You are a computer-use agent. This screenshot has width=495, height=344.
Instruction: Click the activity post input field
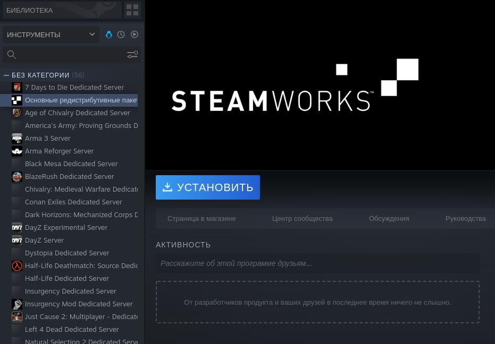(317, 263)
